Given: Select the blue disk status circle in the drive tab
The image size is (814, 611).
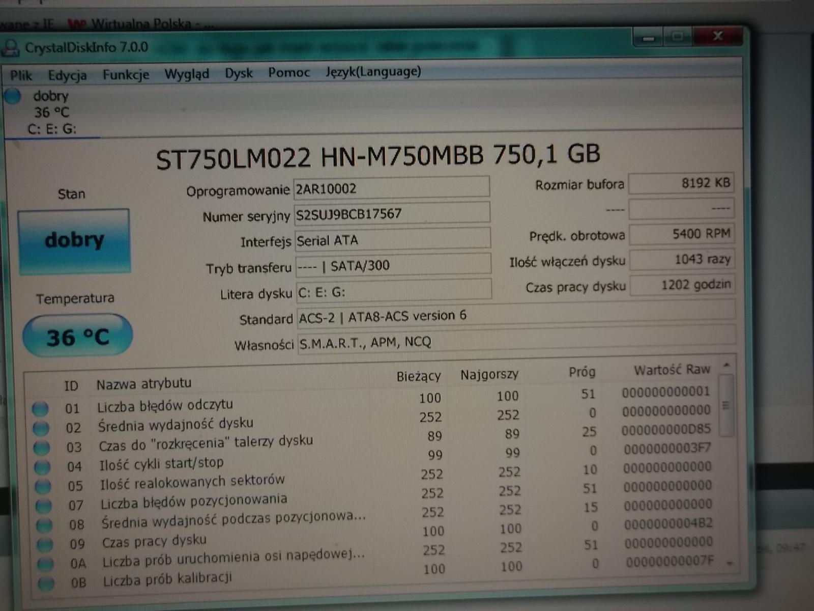Looking at the screenshot, I should 13,96.
